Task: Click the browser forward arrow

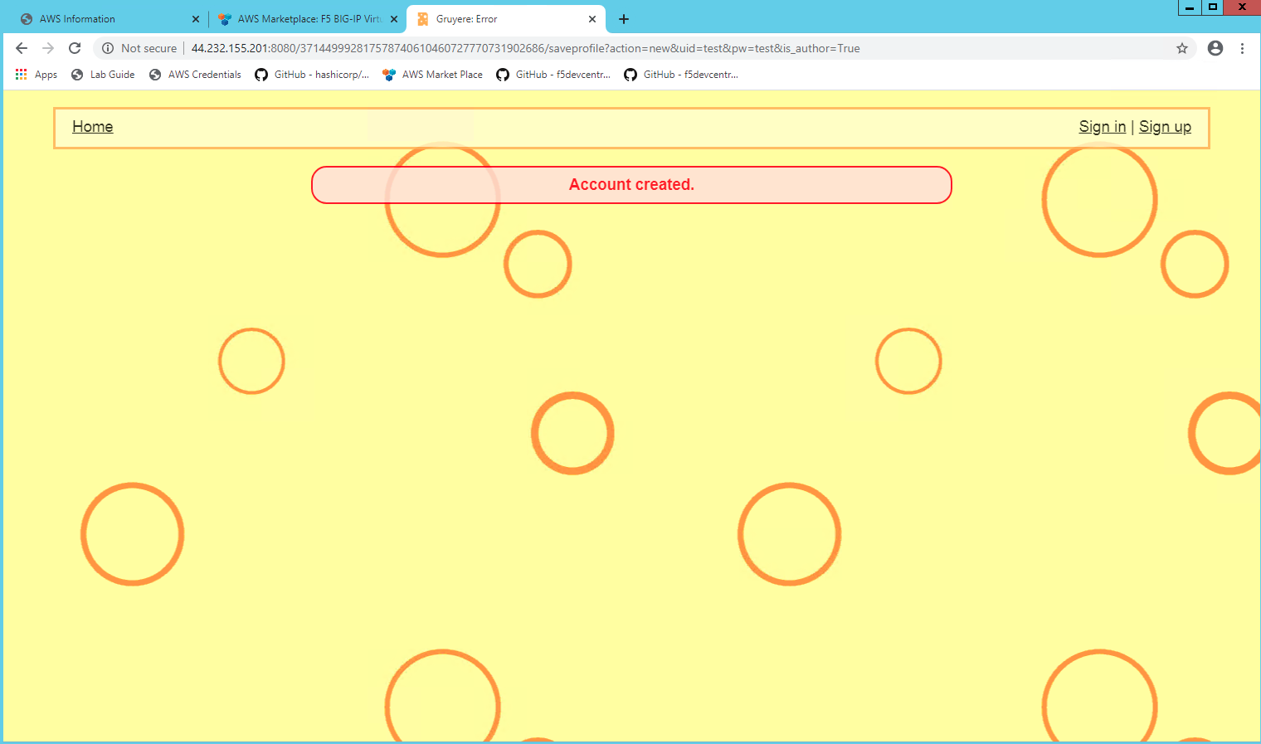Action: 48,48
